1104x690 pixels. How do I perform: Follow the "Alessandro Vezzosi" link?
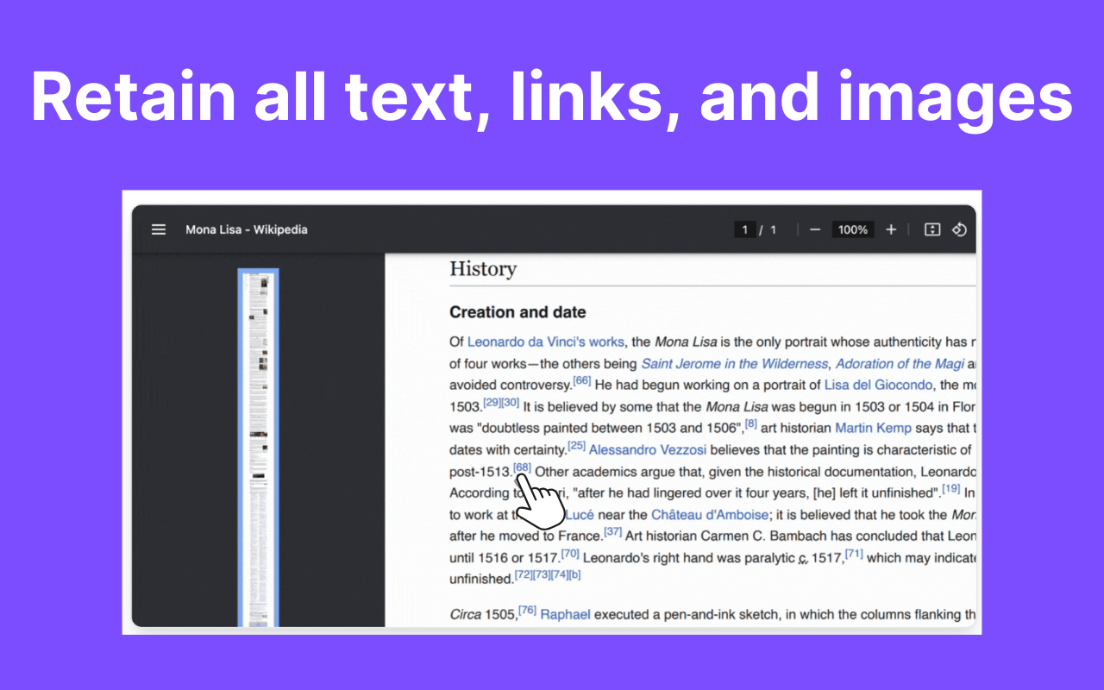point(648,450)
